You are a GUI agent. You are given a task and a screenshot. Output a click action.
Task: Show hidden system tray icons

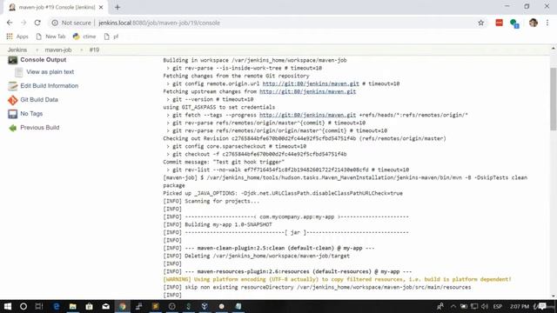[x=453, y=306]
